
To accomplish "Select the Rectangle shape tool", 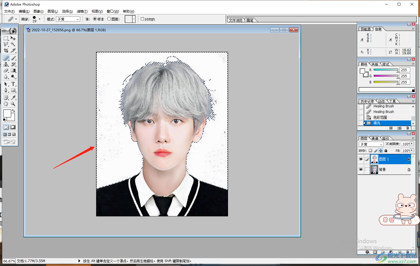I will tap(13, 90).
